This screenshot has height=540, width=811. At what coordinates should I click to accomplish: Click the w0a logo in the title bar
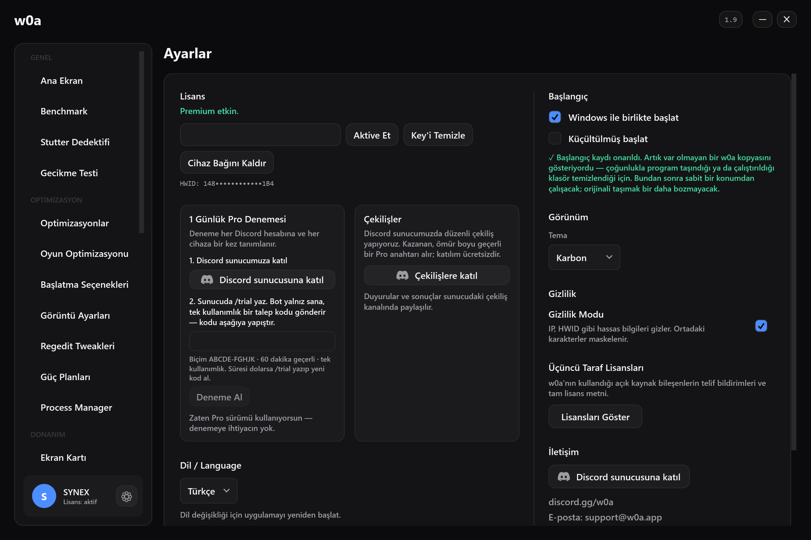pyautogui.click(x=28, y=21)
